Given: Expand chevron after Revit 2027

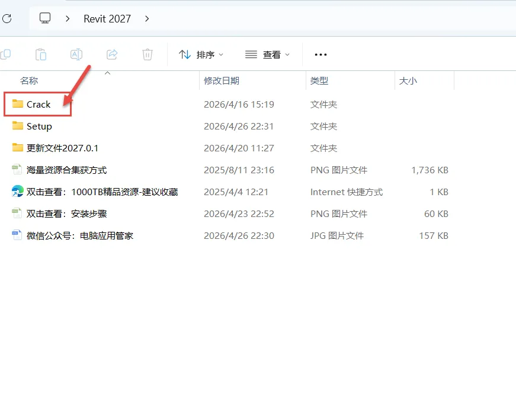Looking at the screenshot, I should click(x=147, y=19).
